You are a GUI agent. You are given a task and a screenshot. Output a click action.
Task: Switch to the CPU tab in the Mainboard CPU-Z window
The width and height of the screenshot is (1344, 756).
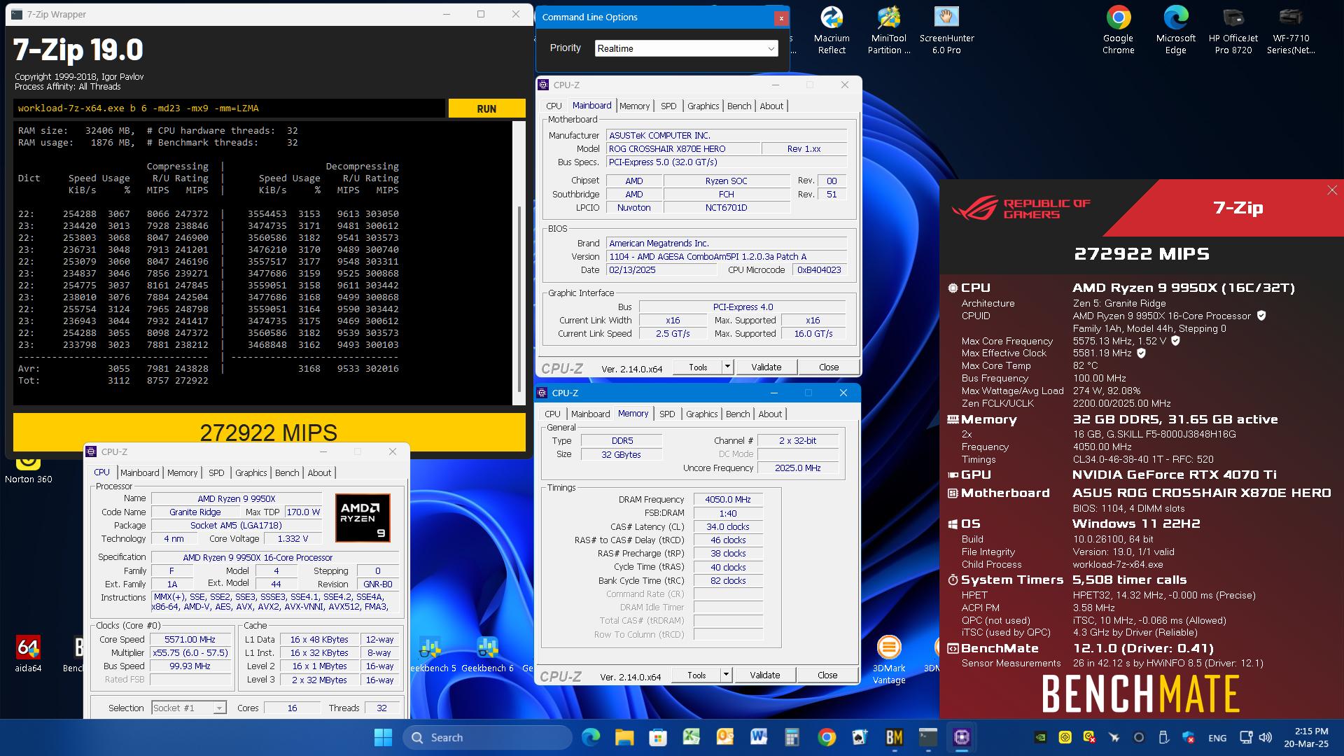tap(554, 106)
